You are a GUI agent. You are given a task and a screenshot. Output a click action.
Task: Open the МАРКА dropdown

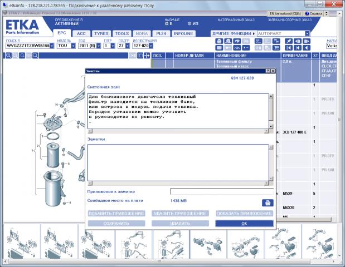tap(332, 46)
